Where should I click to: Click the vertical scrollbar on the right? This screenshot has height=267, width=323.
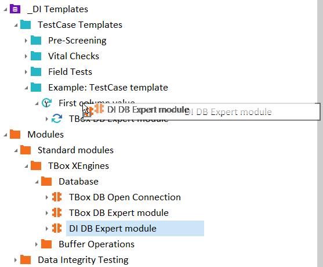(x=320, y=133)
